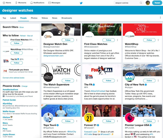Switch to the Latest tab
Viewport: 163px width, 138px height.
pos(13,18)
